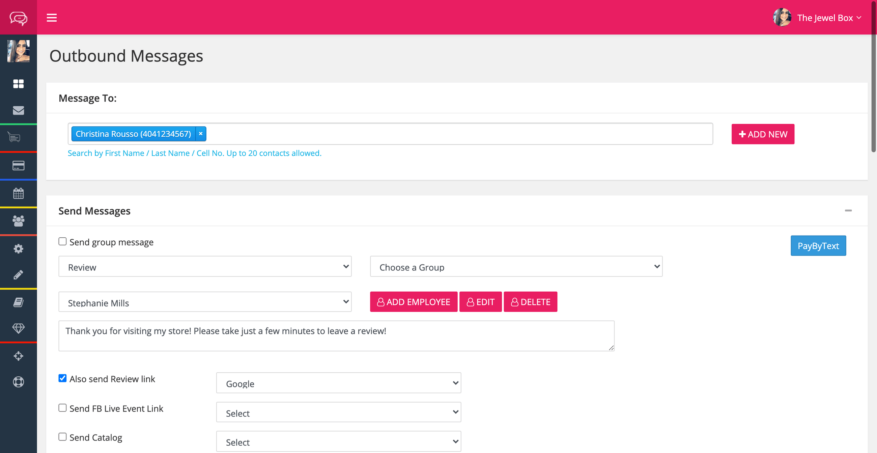Screen dimensions: 877x453
Task: Click the envelope messages icon in sidebar
Action: click(19, 110)
